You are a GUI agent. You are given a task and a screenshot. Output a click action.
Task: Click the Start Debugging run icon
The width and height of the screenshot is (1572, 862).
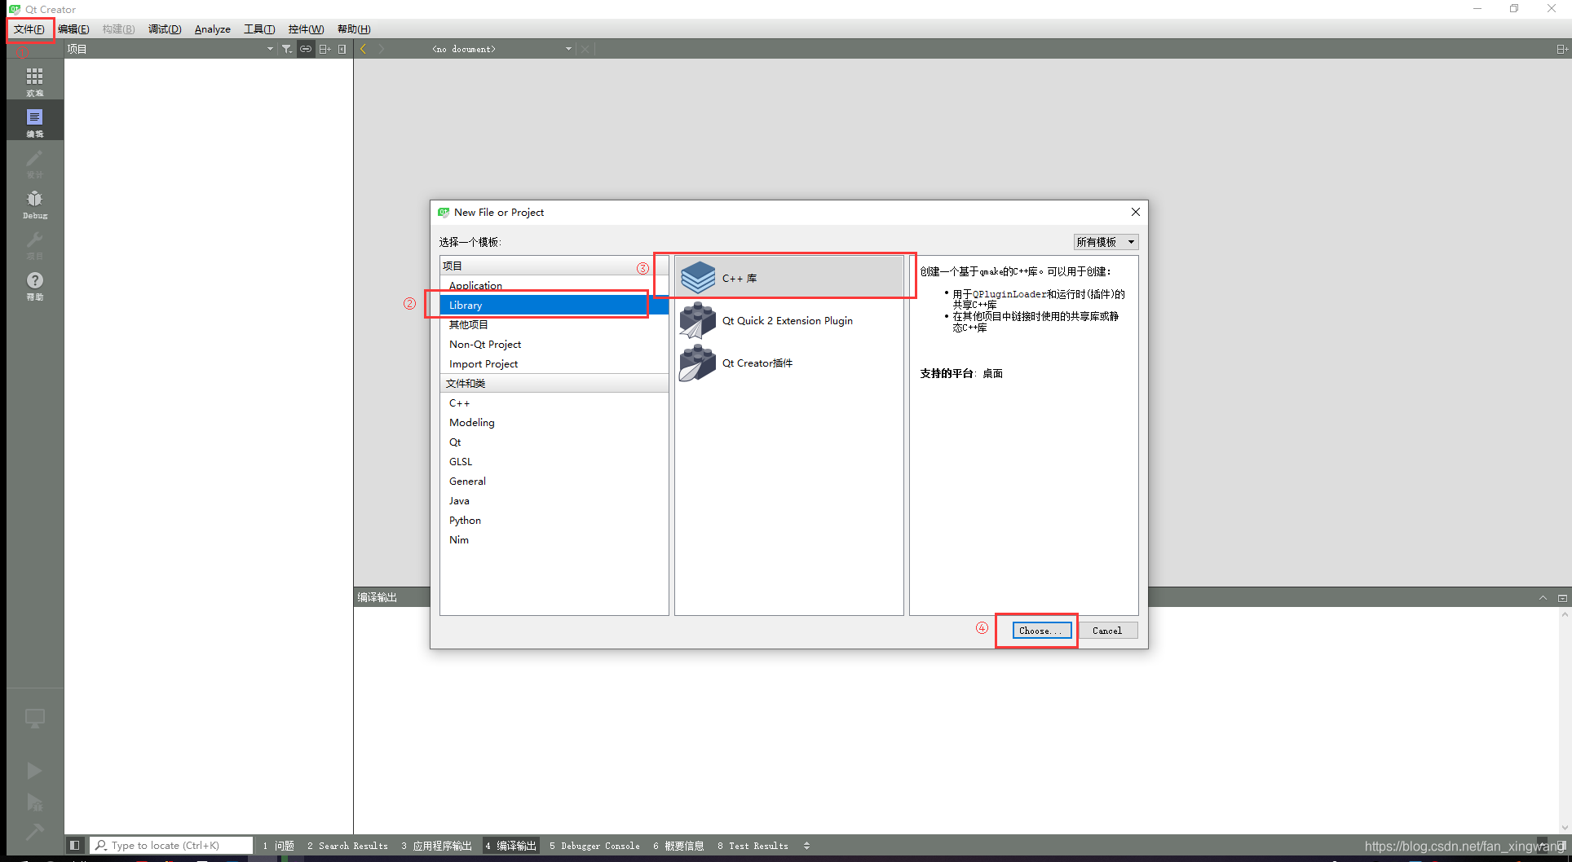[34, 803]
